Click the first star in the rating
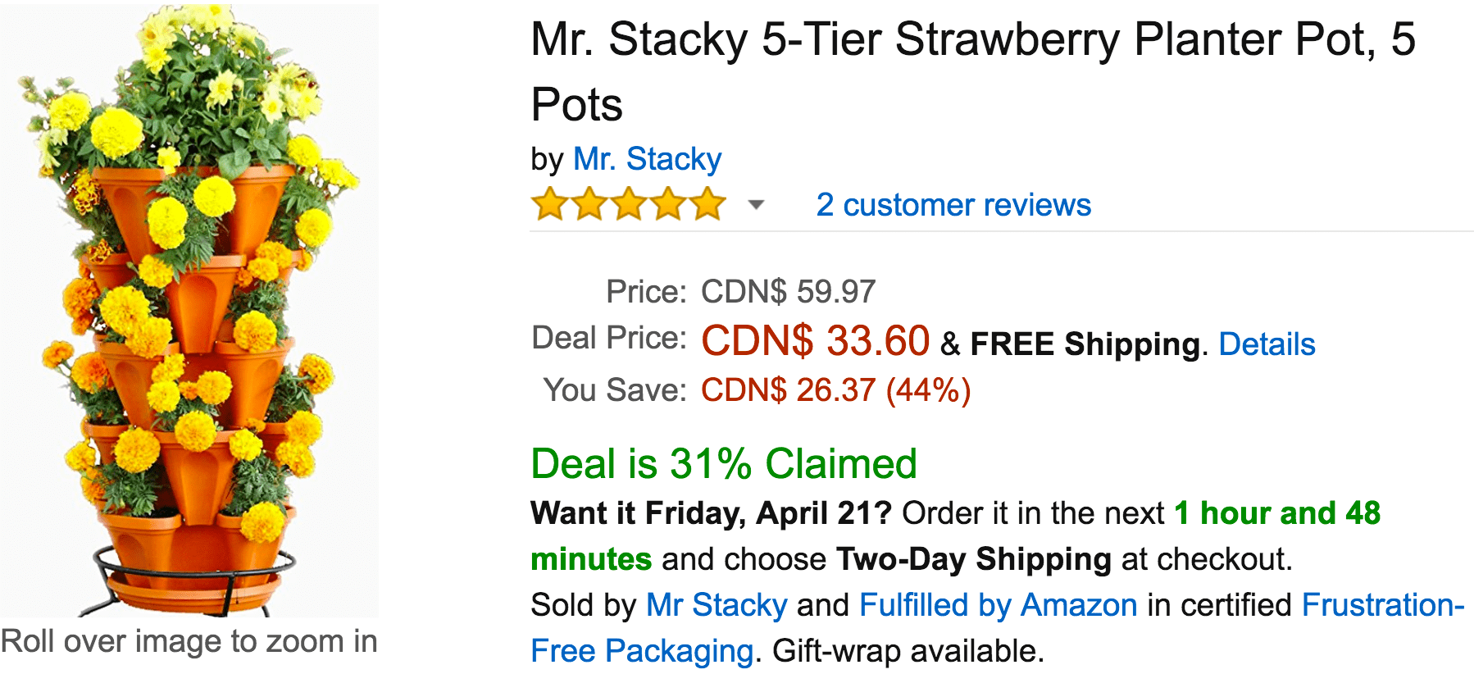 pyautogui.click(x=550, y=204)
